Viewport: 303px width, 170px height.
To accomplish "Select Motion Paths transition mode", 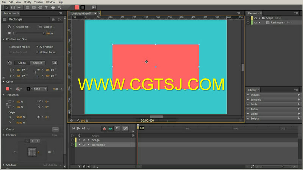I will [37, 52].
